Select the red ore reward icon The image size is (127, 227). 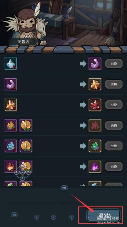coord(95,125)
